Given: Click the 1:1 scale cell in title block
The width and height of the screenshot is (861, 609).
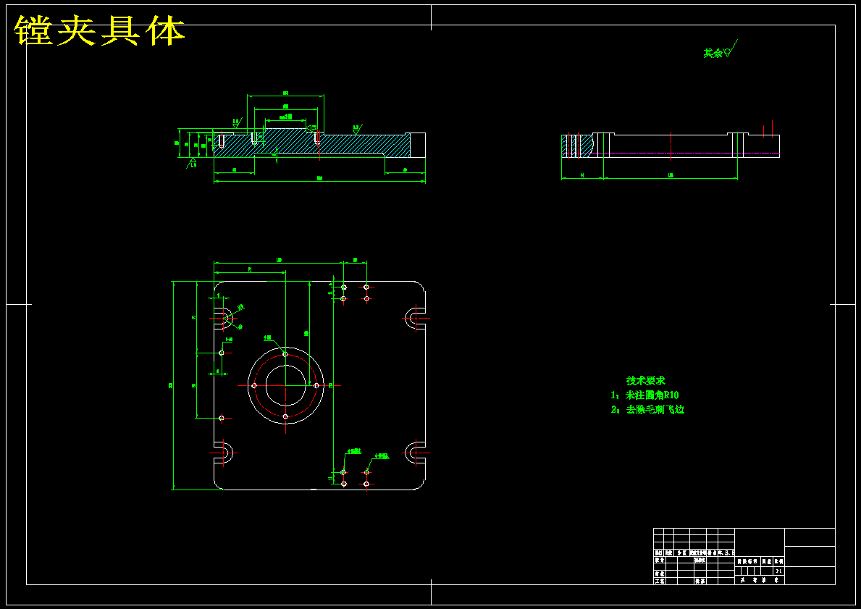Looking at the screenshot, I should point(778,571).
